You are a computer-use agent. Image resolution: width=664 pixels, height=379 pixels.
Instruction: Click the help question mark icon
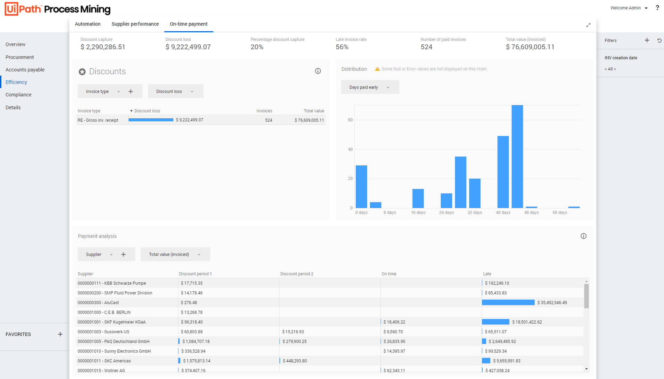pos(657,8)
